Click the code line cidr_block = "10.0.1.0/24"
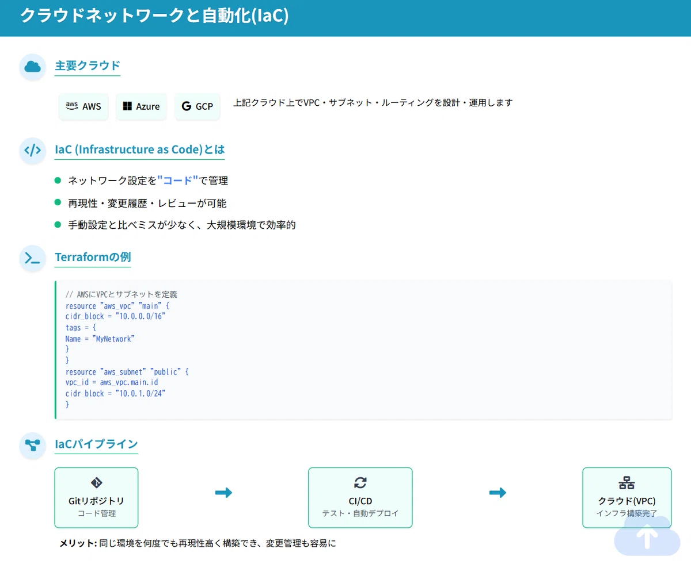The image size is (691, 568). [116, 394]
